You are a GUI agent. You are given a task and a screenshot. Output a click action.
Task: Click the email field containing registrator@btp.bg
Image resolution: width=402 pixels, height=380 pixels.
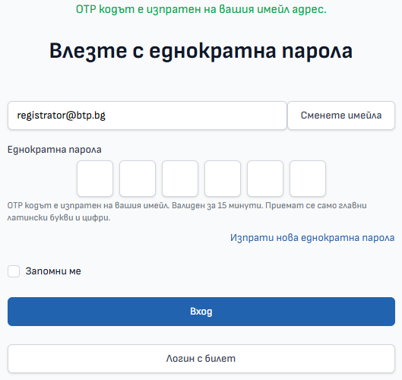(x=147, y=116)
